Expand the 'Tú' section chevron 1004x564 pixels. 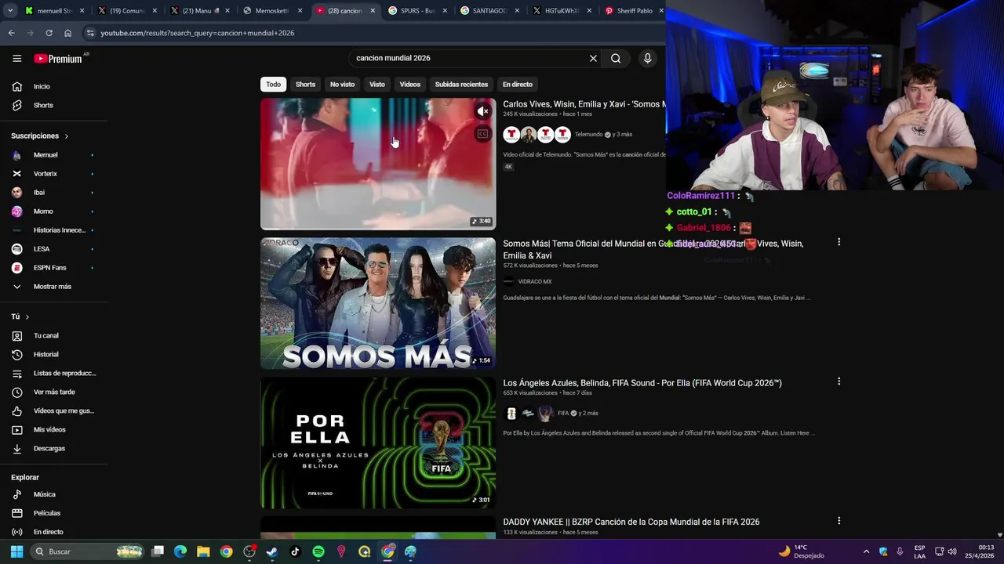coord(27,317)
